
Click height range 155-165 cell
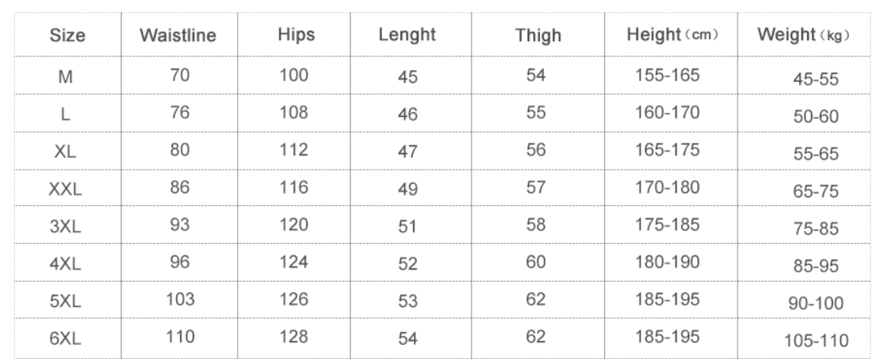[x=667, y=76]
